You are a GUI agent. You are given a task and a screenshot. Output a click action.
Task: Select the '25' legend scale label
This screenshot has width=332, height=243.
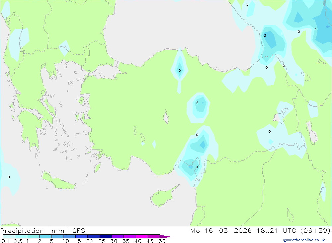[102, 241]
